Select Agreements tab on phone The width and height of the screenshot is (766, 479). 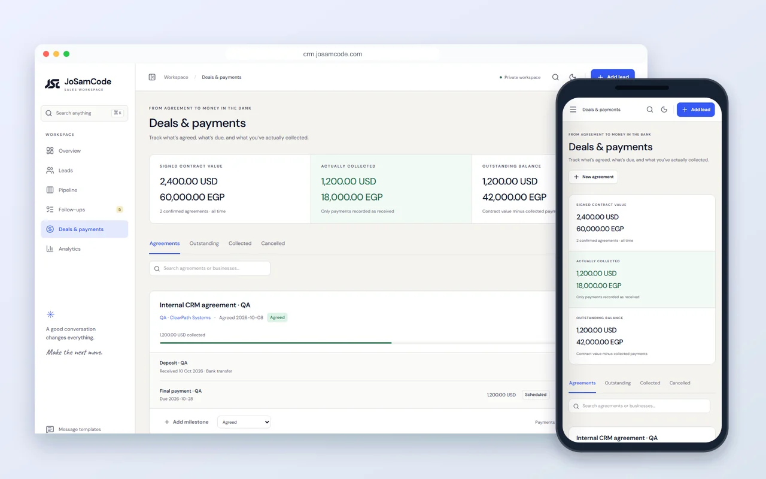point(582,383)
